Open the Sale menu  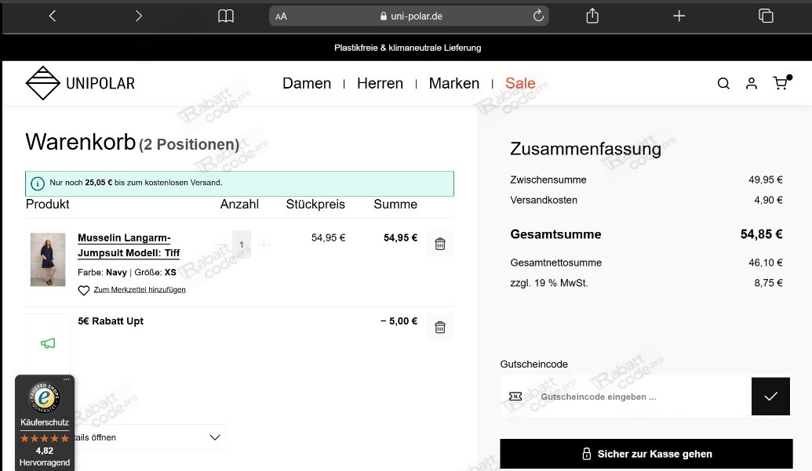click(x=520, y=83)
